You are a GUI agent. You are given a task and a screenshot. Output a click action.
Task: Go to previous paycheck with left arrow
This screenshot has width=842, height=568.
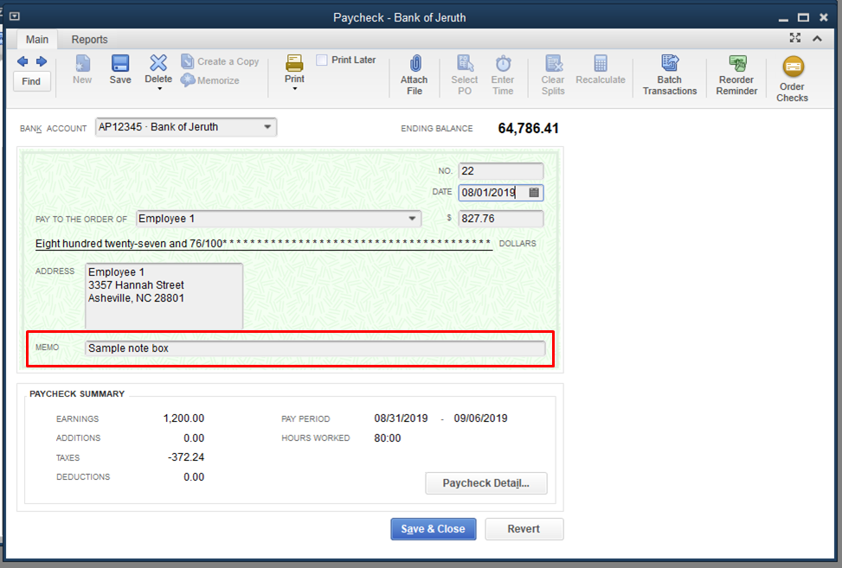tap(22, 61)
